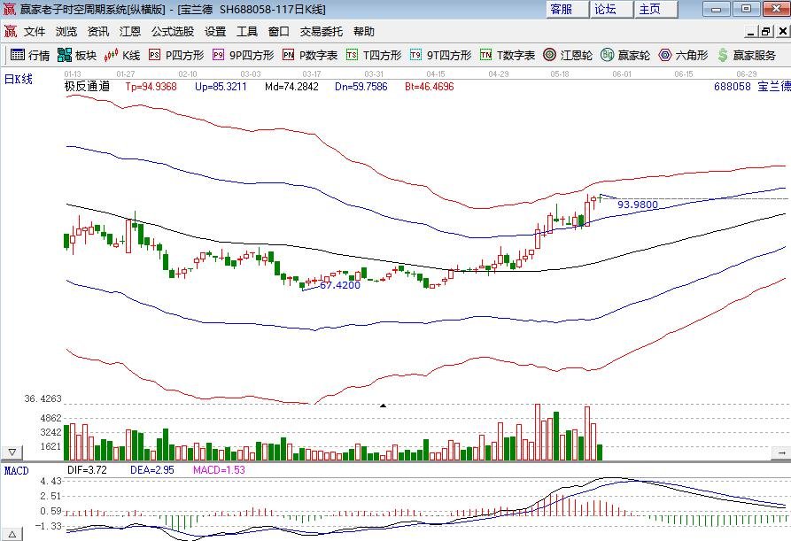Open the 公式选股 menu

[173, 31]
